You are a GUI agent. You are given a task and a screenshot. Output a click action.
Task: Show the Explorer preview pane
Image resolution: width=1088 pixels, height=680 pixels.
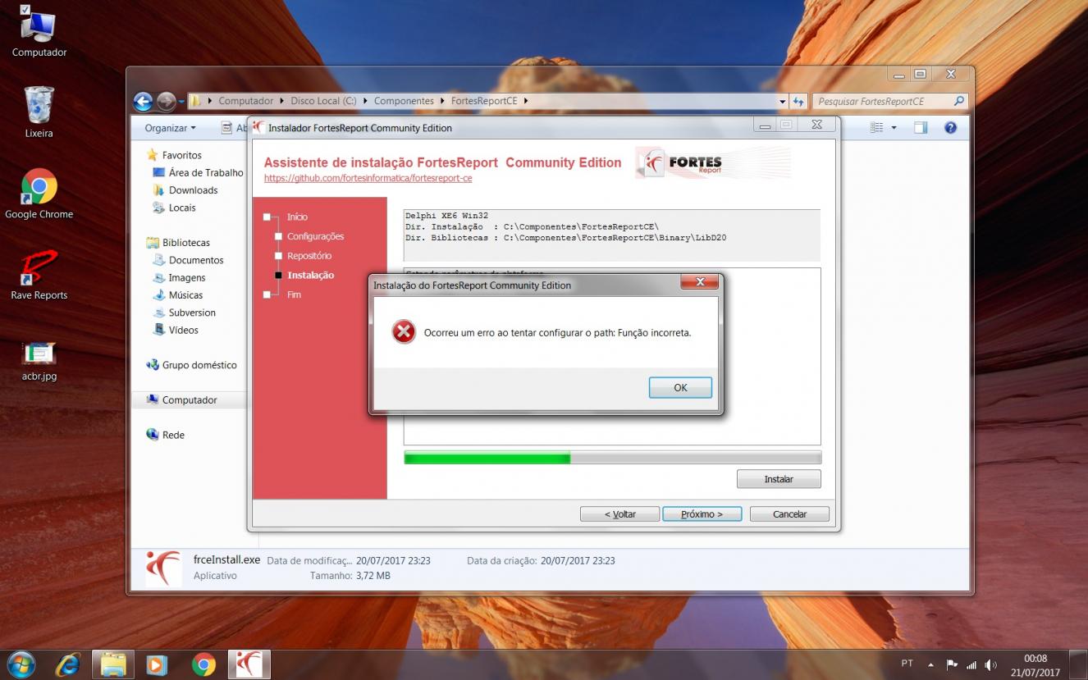click(921, 128)
